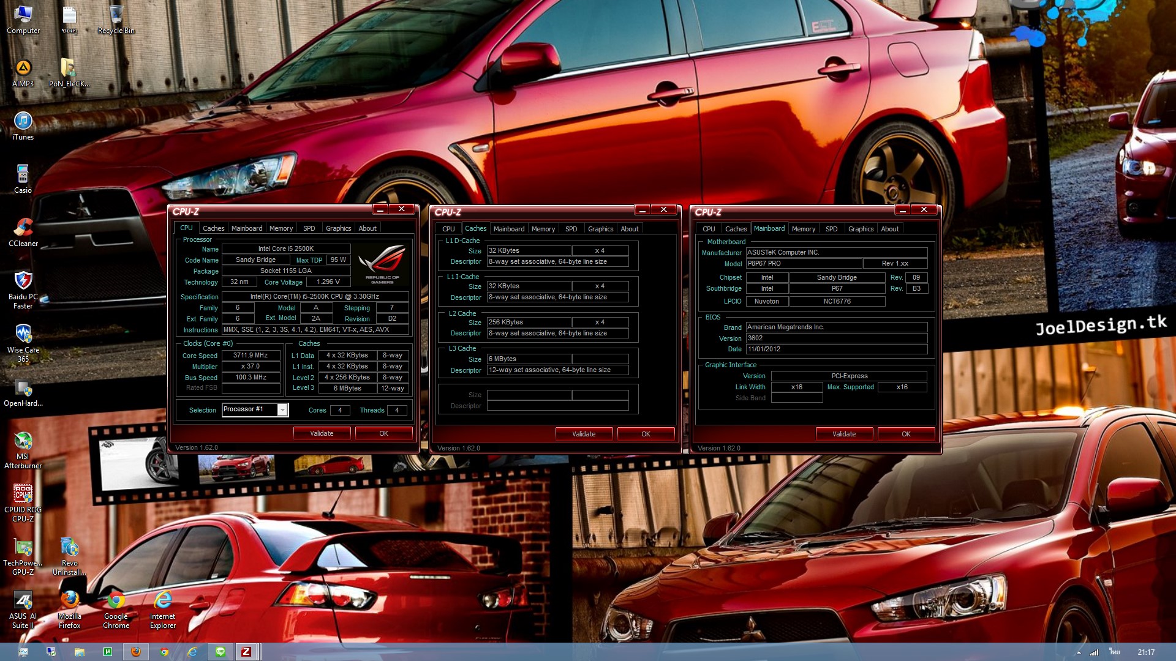
Task: Open MSI Afterburner desktop icon
Action: 23,441
